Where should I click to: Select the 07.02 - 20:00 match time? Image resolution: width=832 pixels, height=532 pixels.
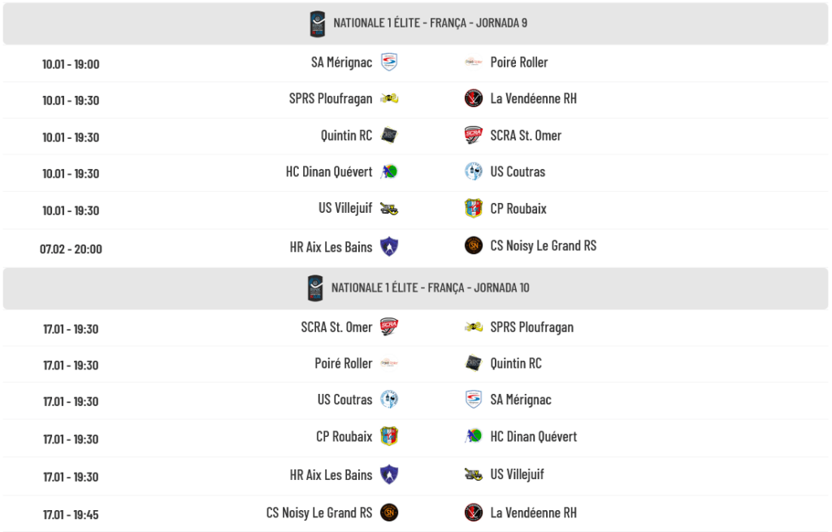(x=71, y=249)
